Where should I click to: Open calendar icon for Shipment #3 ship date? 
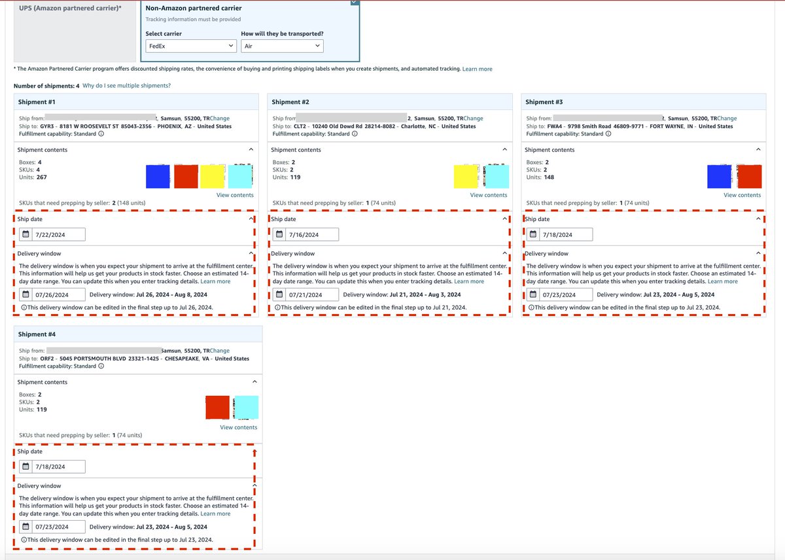click(532, 234)
